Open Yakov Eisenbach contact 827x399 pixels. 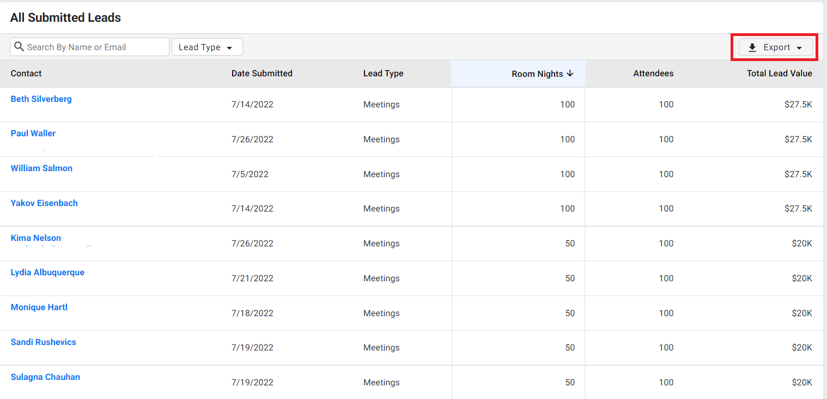pyautogui.click(x=44, y=203)
